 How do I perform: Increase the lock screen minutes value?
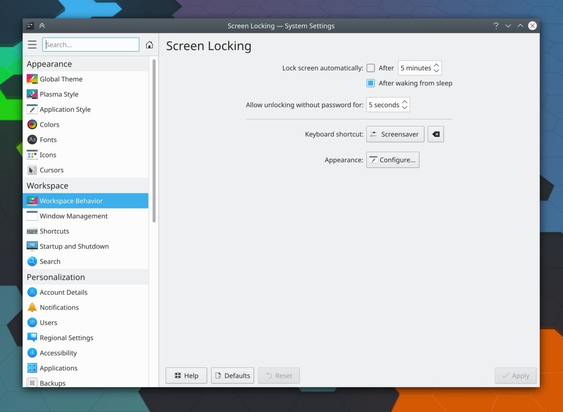tap(437, 65)
